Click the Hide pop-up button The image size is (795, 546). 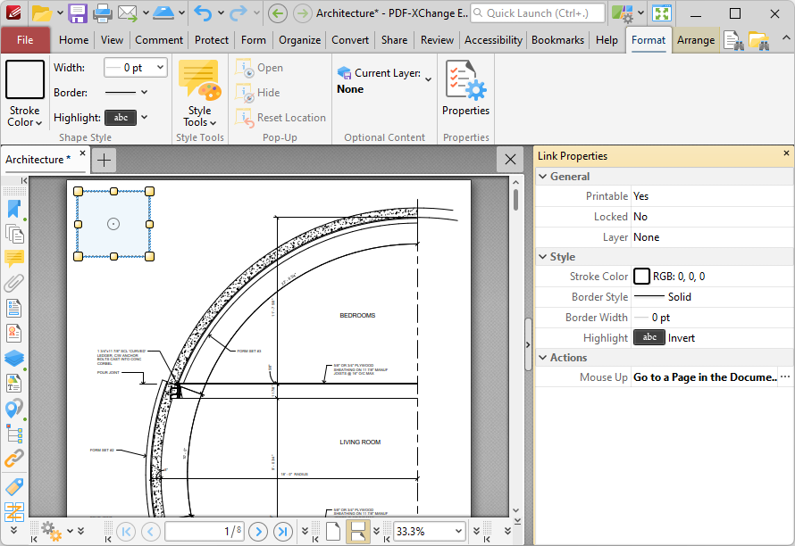(257, 93)
